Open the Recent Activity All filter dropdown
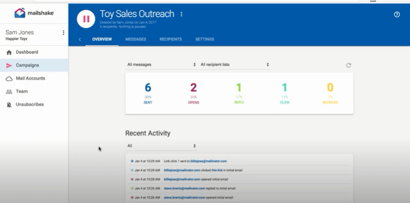 coord(161,146)
